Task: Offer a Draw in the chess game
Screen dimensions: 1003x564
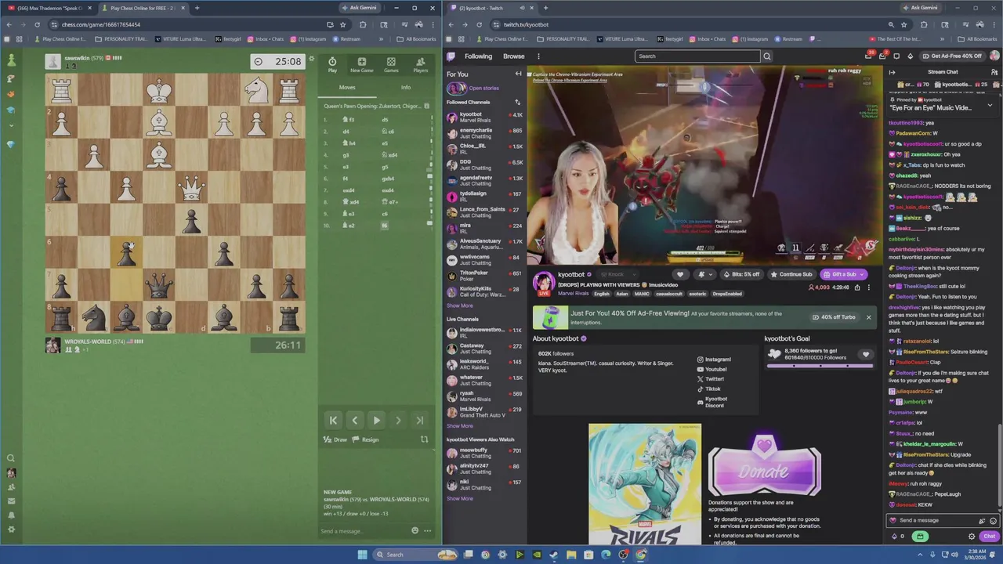Action: tap(335, 439)
